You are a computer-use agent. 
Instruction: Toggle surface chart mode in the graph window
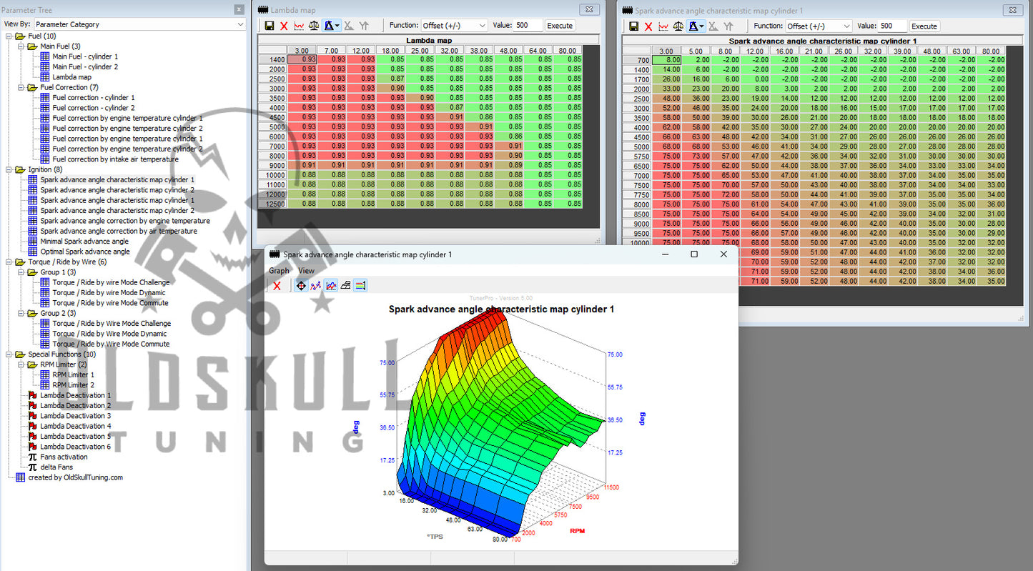331,285
